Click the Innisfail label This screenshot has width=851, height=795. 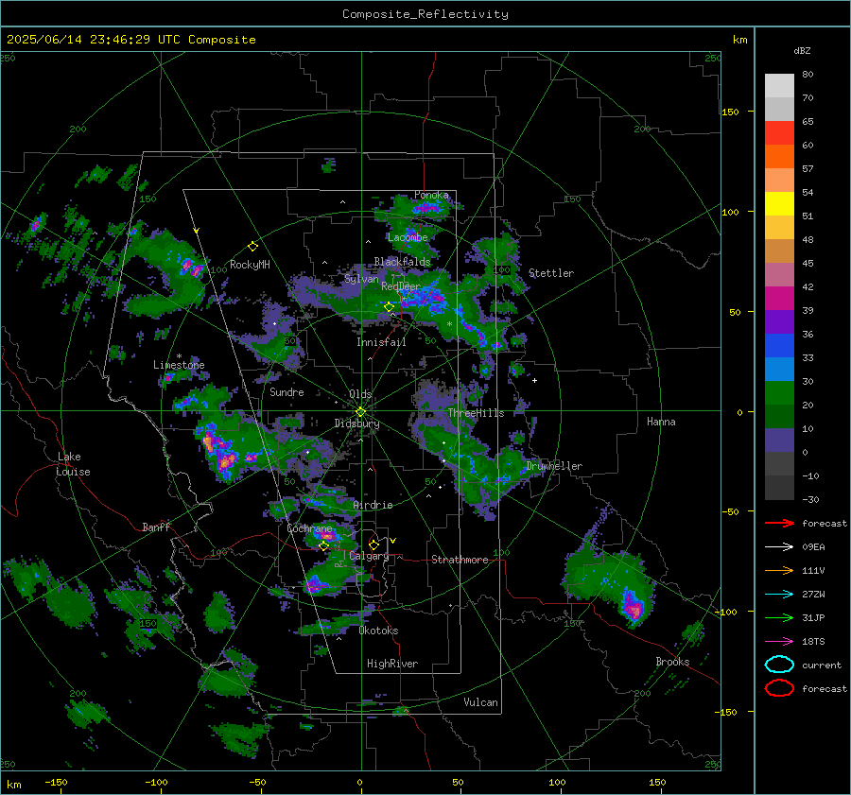381,342
